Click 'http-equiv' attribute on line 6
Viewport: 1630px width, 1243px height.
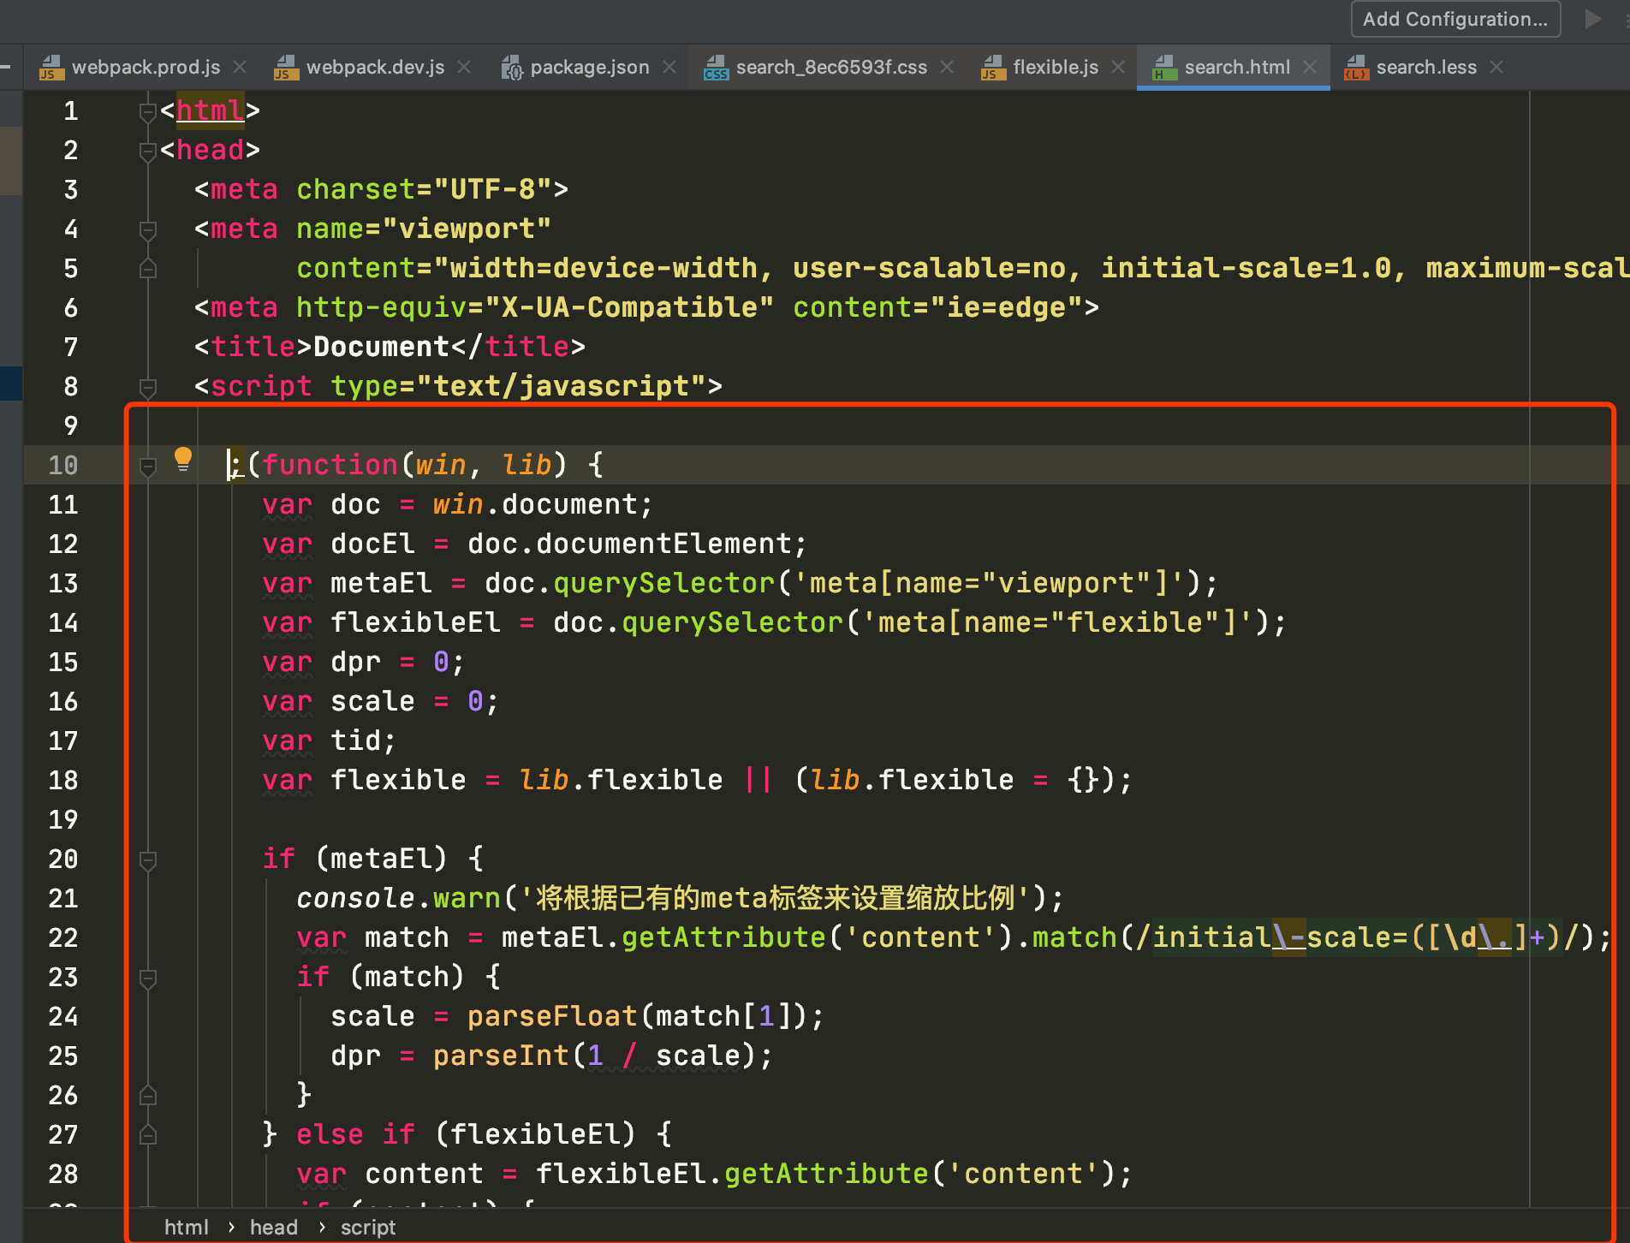point(381,307)
